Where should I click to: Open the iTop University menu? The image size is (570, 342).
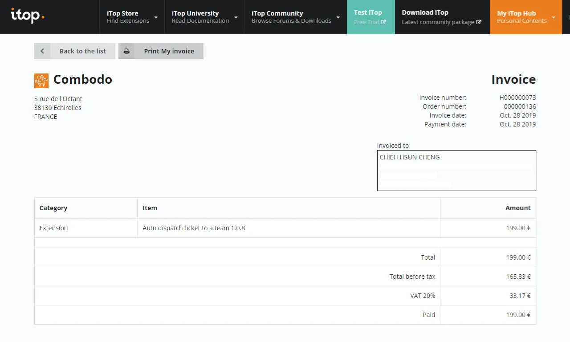[x=204, y=17]
